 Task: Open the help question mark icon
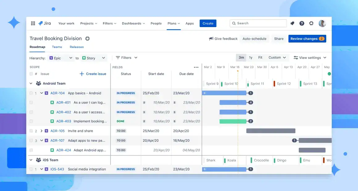[302, 23]
